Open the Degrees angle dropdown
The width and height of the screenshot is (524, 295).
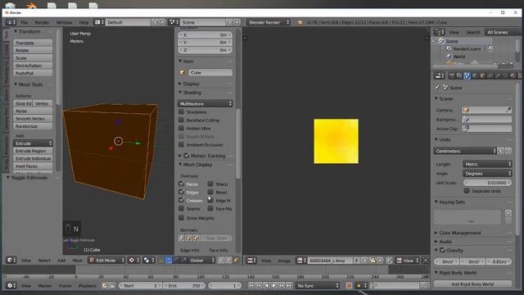click(487, 173)
